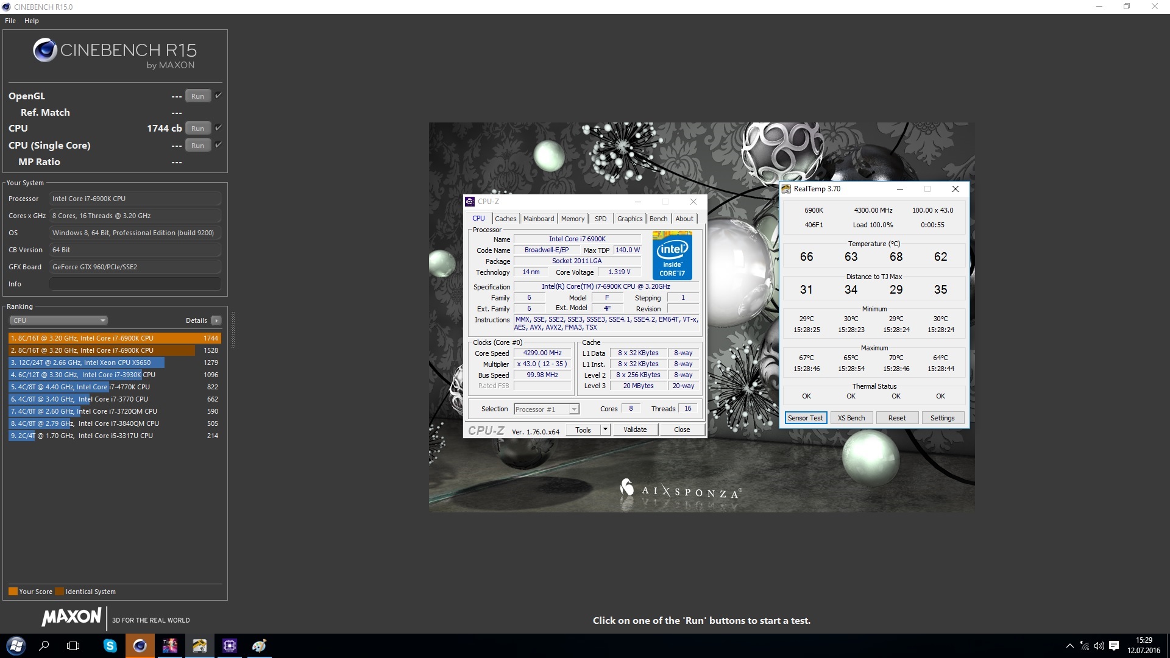This screenshot has height=658, width=1170.
Task: Switch to CPU-Z Memory tab
Action: pos(573,219)
